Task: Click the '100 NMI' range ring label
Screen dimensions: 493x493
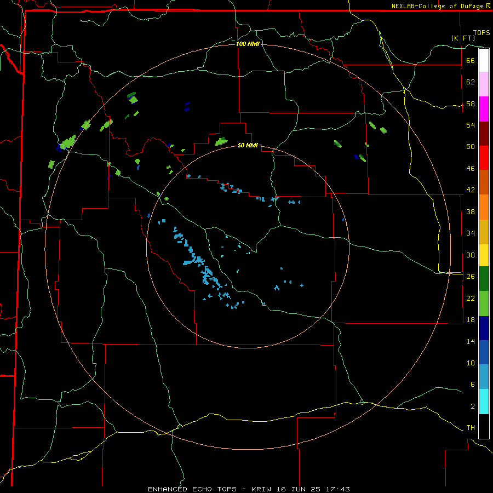Action: [248, 44]
